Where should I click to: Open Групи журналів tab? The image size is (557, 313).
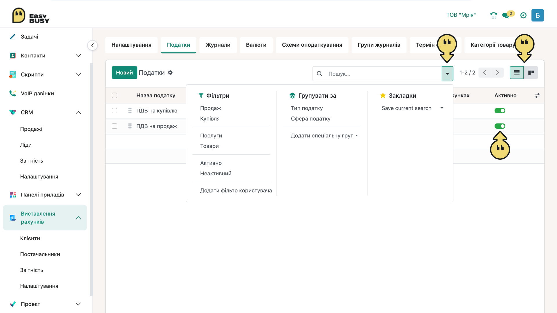(379, 45)
